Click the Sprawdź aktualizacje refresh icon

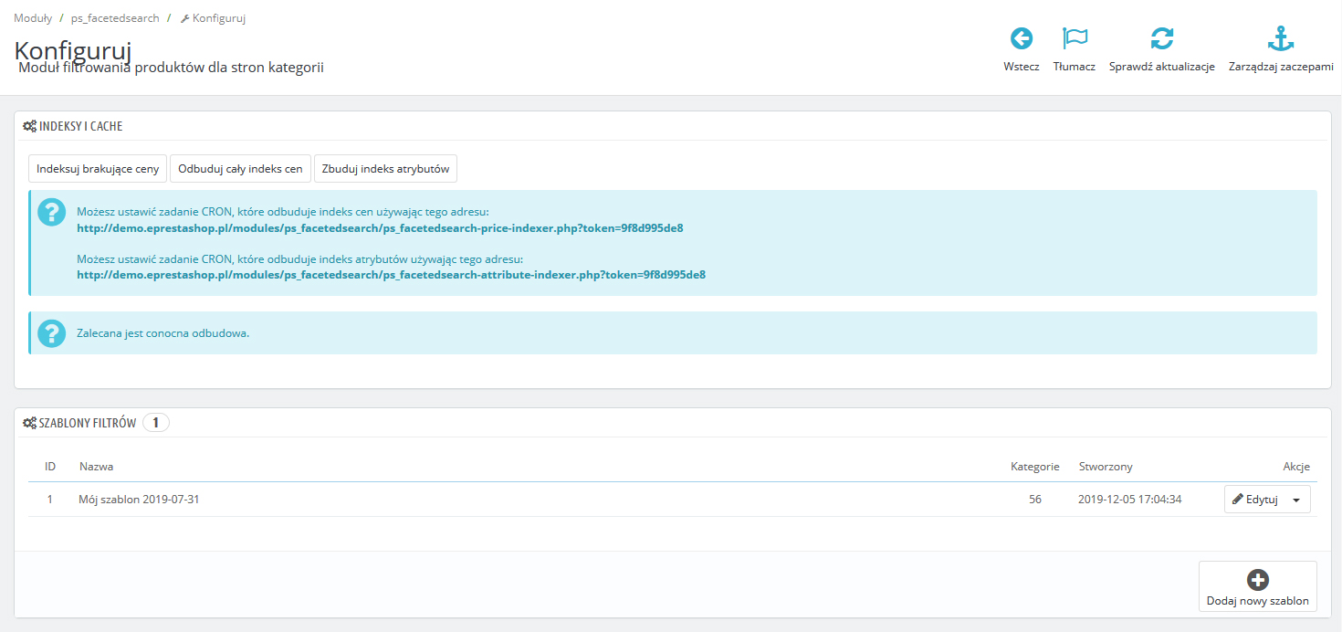pos(1161,38)
